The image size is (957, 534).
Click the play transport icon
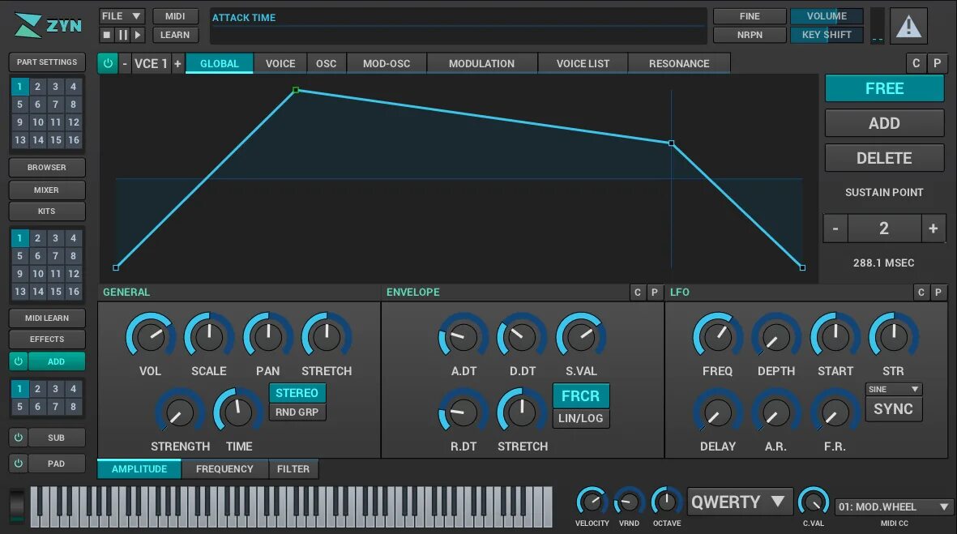coord(139,35)
